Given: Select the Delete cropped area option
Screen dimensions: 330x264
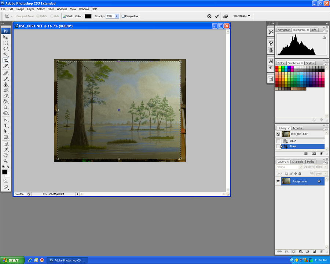Looking at the screenshot, I should 38,16.
